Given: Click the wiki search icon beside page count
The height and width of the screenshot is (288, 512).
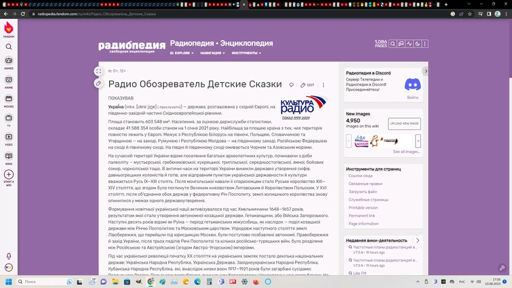Looking at the screenshot, I should pyautogui.click(x=393, y=43).
